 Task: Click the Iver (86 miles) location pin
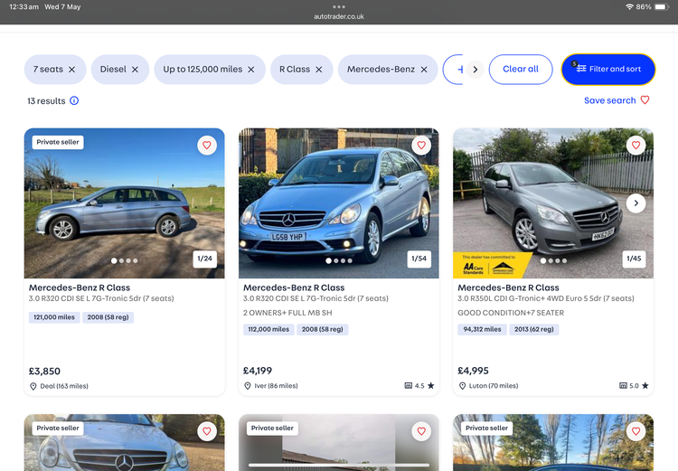tap(248, 386)
